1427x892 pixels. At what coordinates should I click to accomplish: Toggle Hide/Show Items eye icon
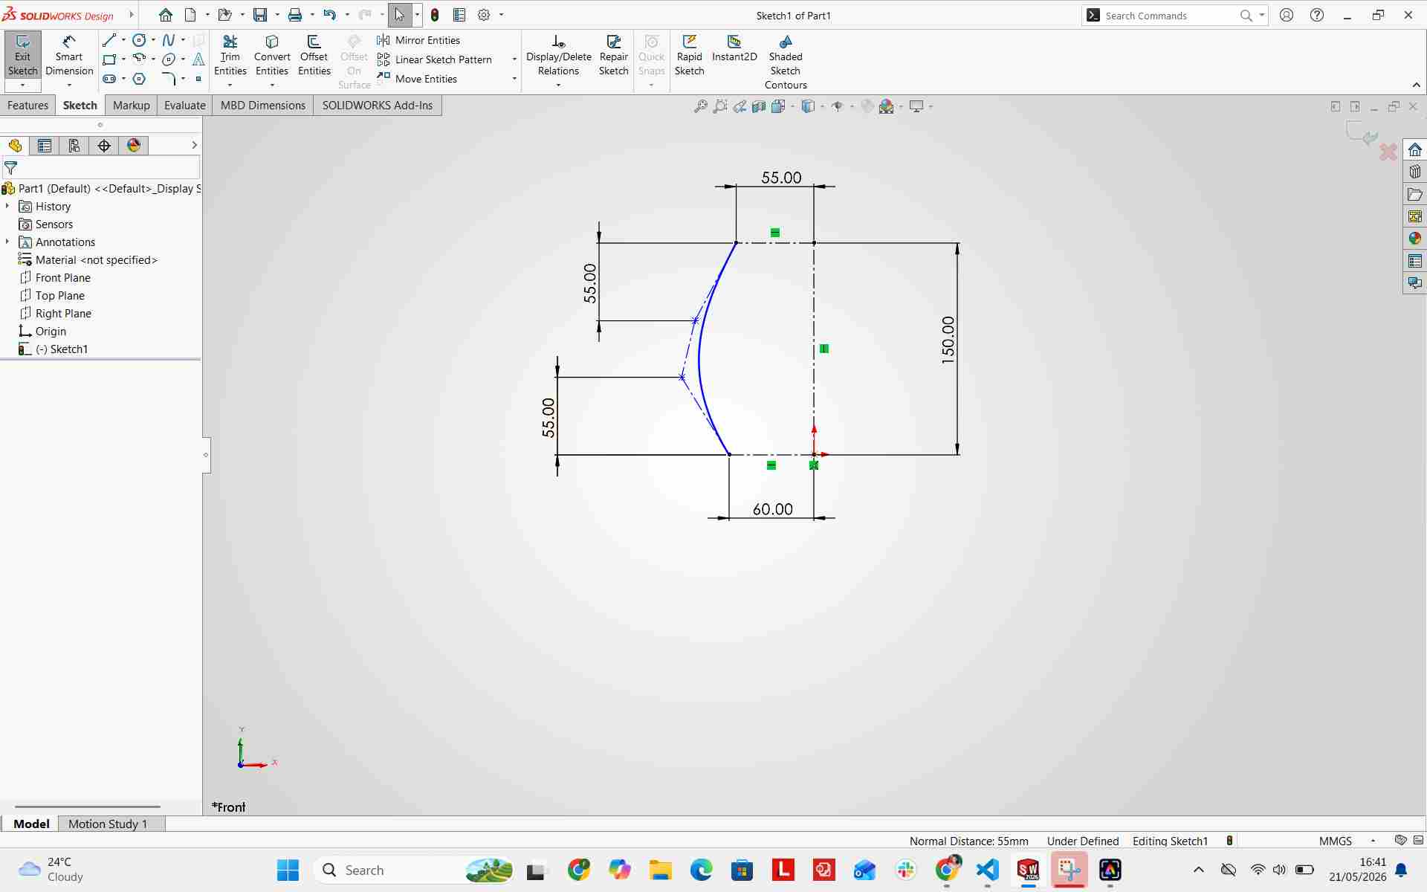838,106
